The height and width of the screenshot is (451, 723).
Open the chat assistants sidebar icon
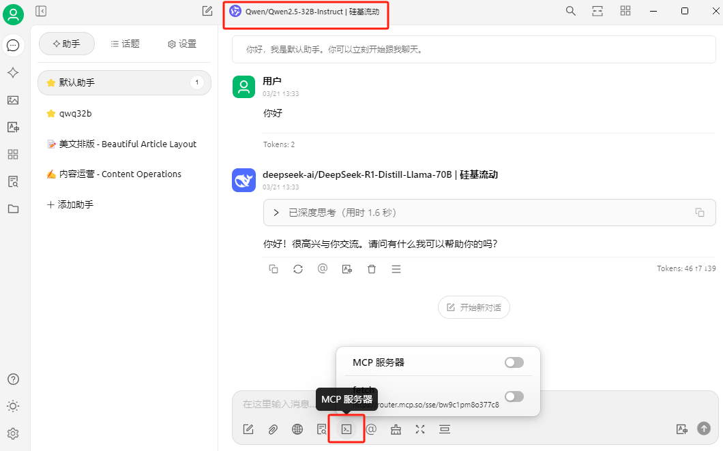click(x=14, y=46)
